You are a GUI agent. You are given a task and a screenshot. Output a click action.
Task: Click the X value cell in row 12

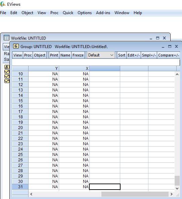(74, 85)
